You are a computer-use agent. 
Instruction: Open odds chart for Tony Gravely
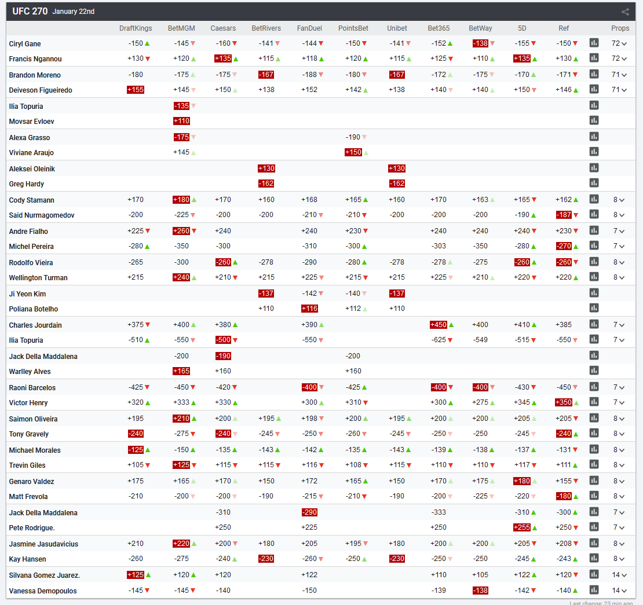tap(594, 433)
